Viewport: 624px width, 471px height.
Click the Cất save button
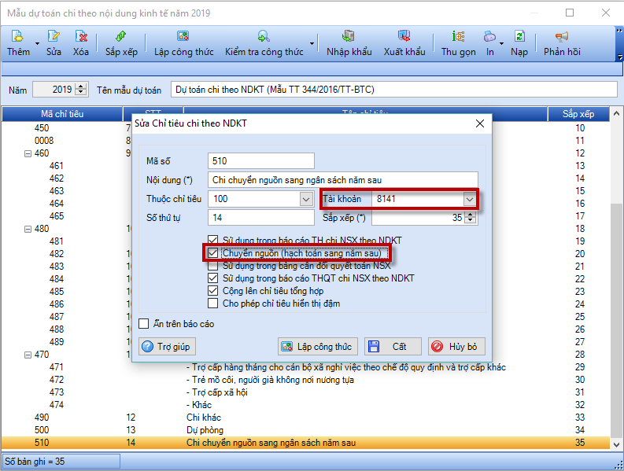(x=392, y=347)
